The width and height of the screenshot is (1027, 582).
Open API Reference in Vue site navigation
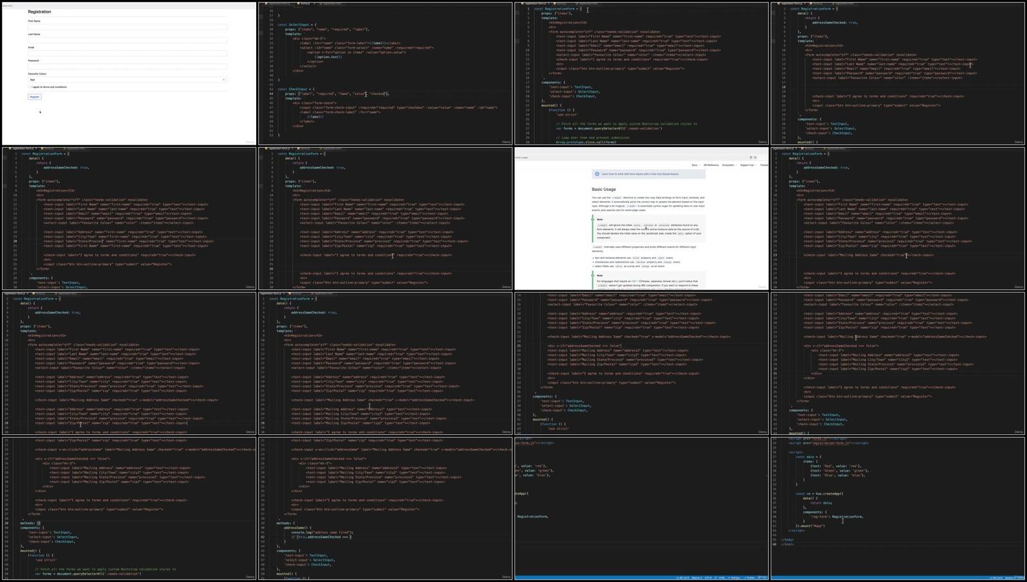tap(711, 165)
